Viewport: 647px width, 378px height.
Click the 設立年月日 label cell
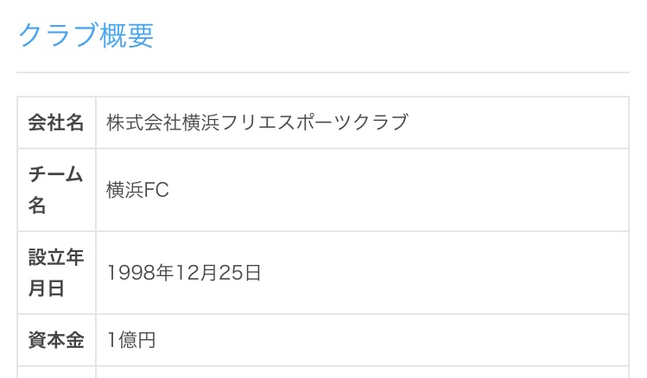pyautogui.click(x=56, y=273)
